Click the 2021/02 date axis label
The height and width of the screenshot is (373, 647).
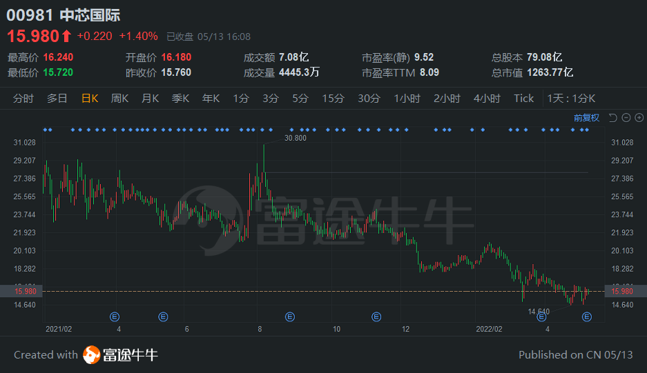[59, 329]
